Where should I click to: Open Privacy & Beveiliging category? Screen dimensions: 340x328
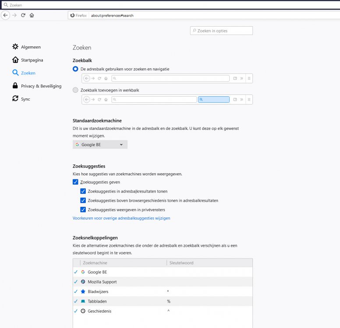pos(41,86)
